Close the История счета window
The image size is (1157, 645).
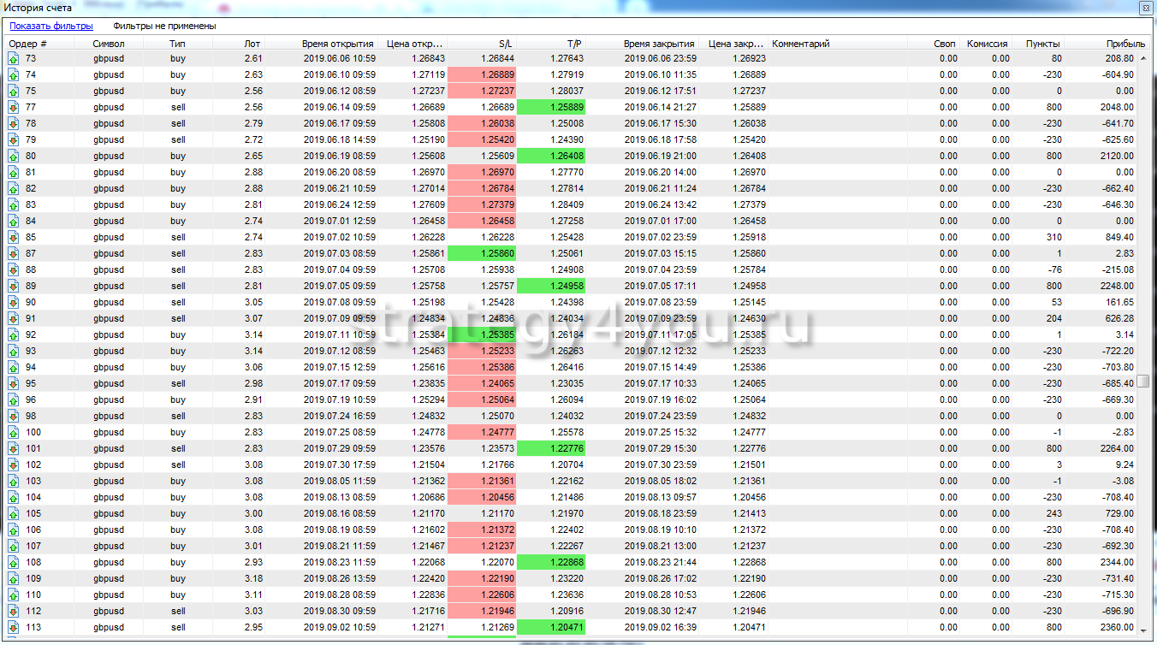1144,8
